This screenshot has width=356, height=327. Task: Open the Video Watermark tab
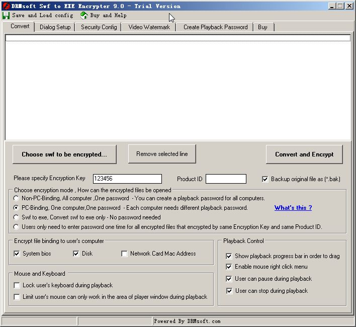pyautogui.click(x=149, y=27)
